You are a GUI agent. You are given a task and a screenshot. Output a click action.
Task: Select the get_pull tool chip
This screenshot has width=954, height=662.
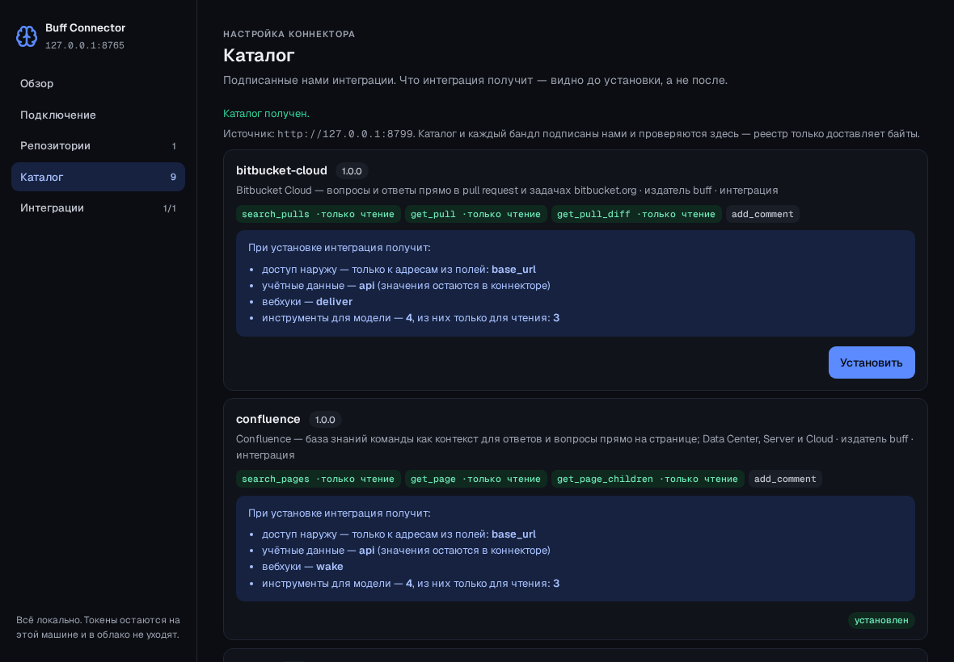click(475, 214)
